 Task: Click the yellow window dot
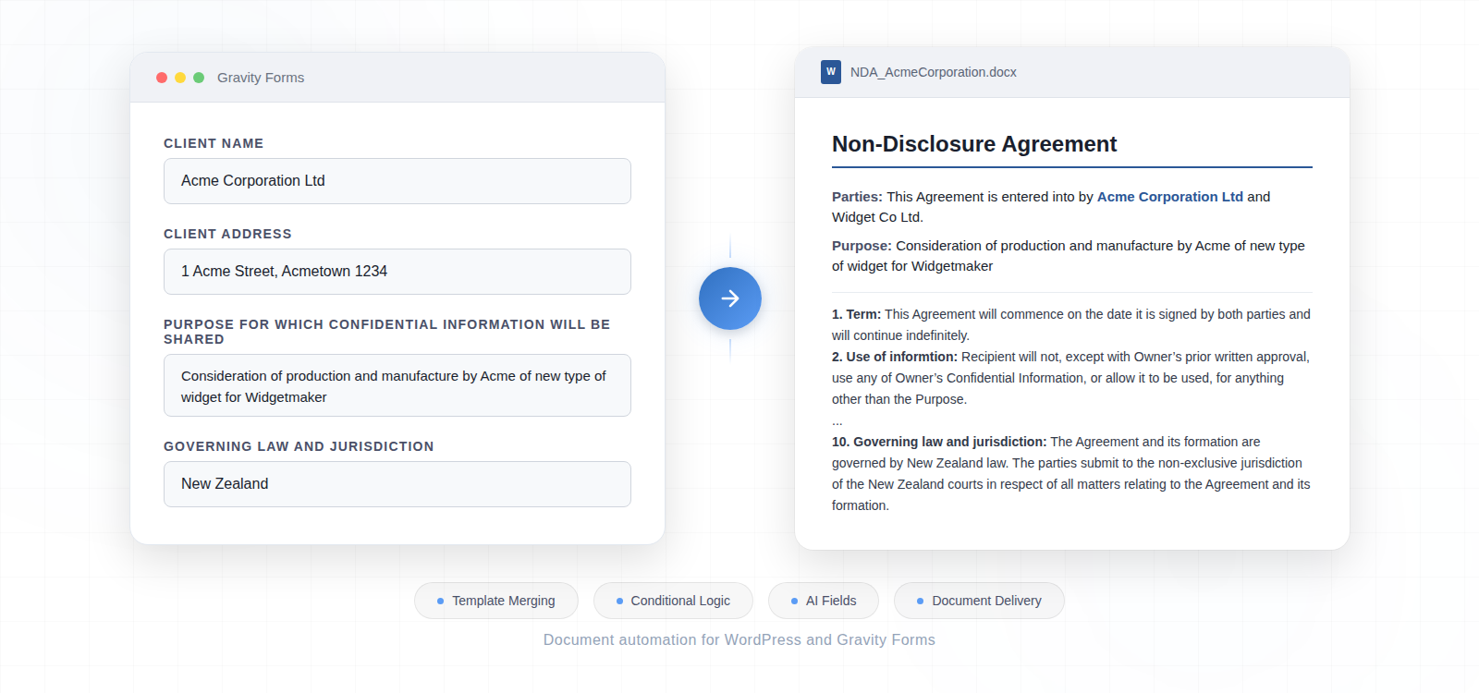tap(180, 78)
